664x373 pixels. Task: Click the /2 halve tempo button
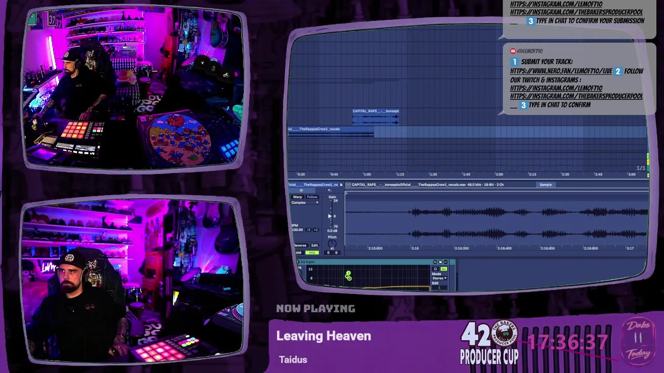(308, 230)
